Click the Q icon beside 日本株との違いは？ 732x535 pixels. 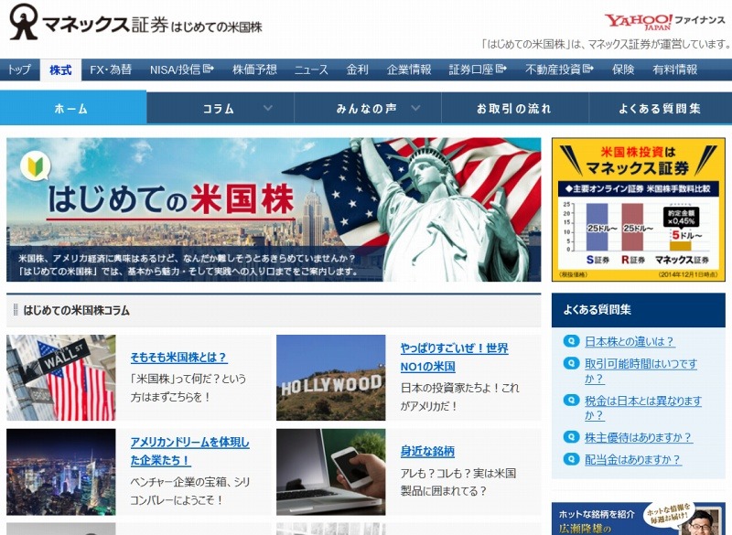coord(571,341)
